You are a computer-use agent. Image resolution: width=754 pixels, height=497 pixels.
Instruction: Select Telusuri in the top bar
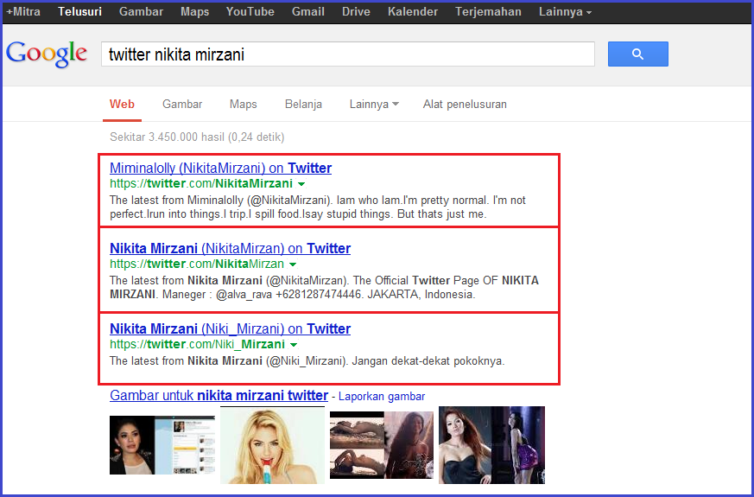(79, 11)
